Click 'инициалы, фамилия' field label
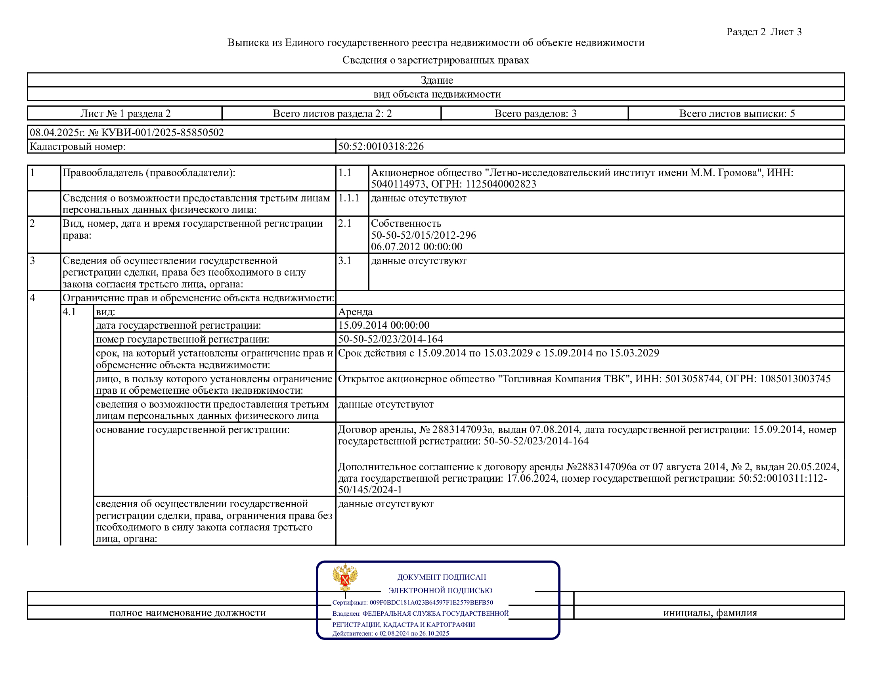The height and width of the screenshot is (674, 872). point(709,613)
